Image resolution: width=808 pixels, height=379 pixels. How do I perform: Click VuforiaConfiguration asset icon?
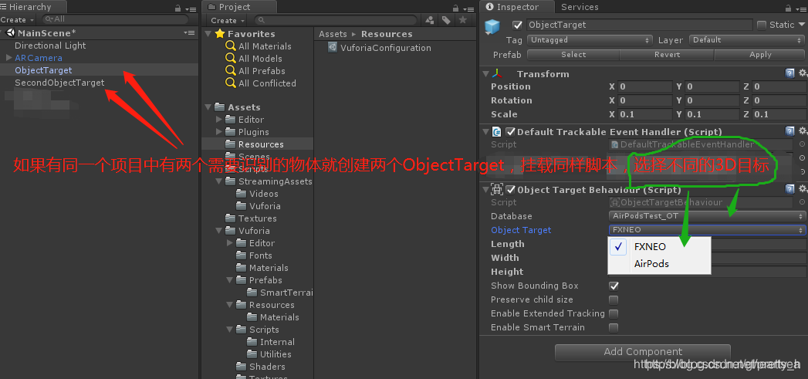(333, 47)
